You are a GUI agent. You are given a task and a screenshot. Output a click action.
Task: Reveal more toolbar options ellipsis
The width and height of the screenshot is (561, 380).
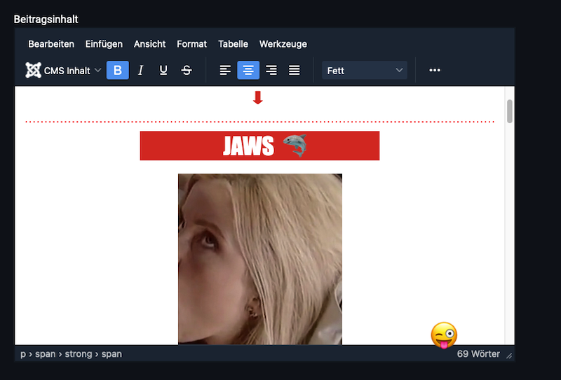coord(435,71)
